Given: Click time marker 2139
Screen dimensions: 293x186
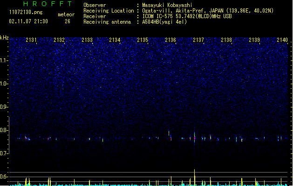Looking at the screenshot, I should tap(254, 40).
